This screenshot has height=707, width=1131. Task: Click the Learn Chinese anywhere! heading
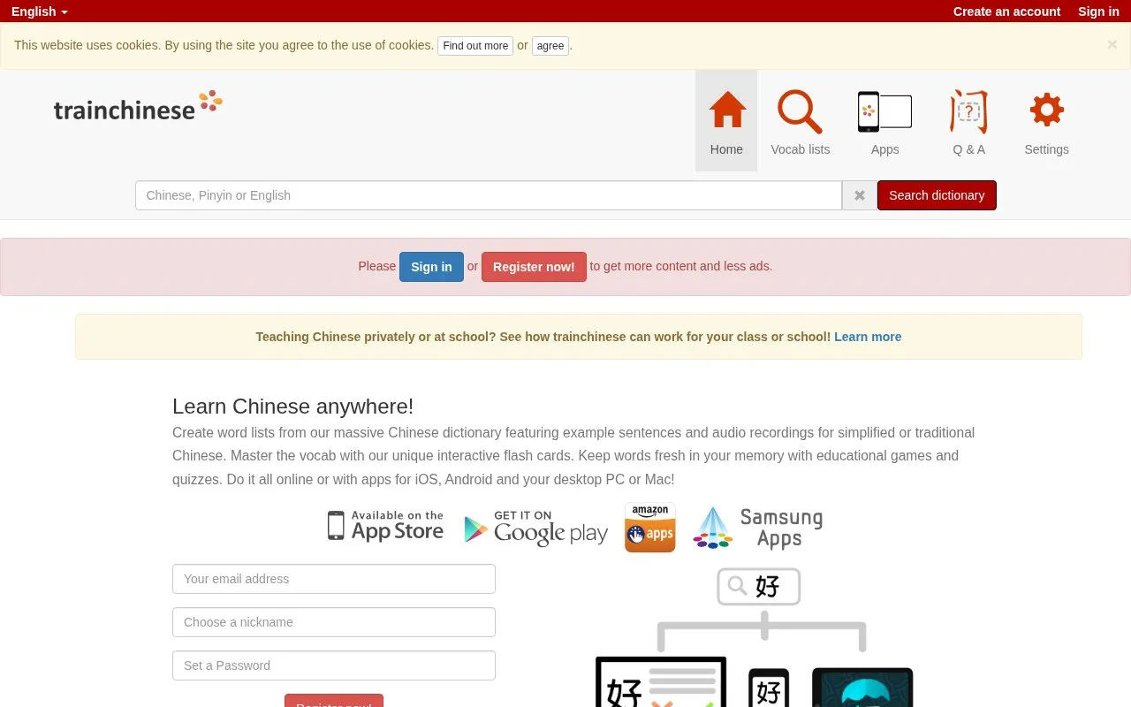pyautogui.click(x=292, y=407)
